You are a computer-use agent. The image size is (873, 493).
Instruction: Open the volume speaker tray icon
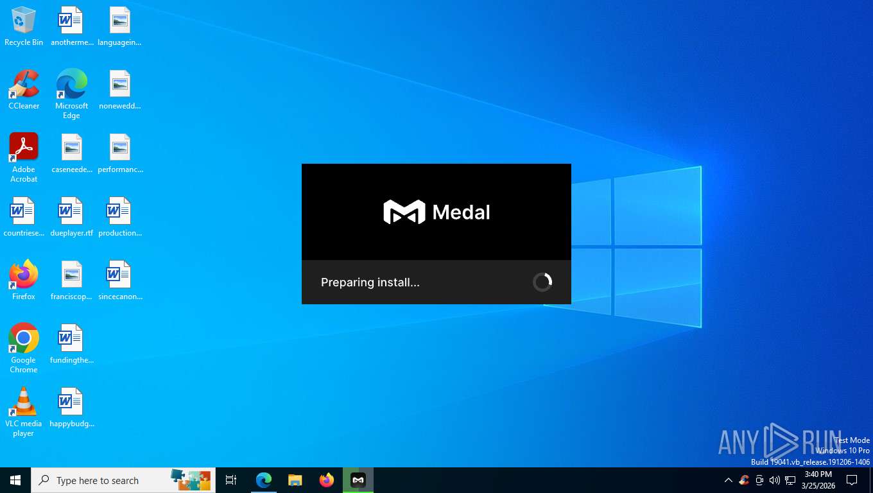[775, 480]
